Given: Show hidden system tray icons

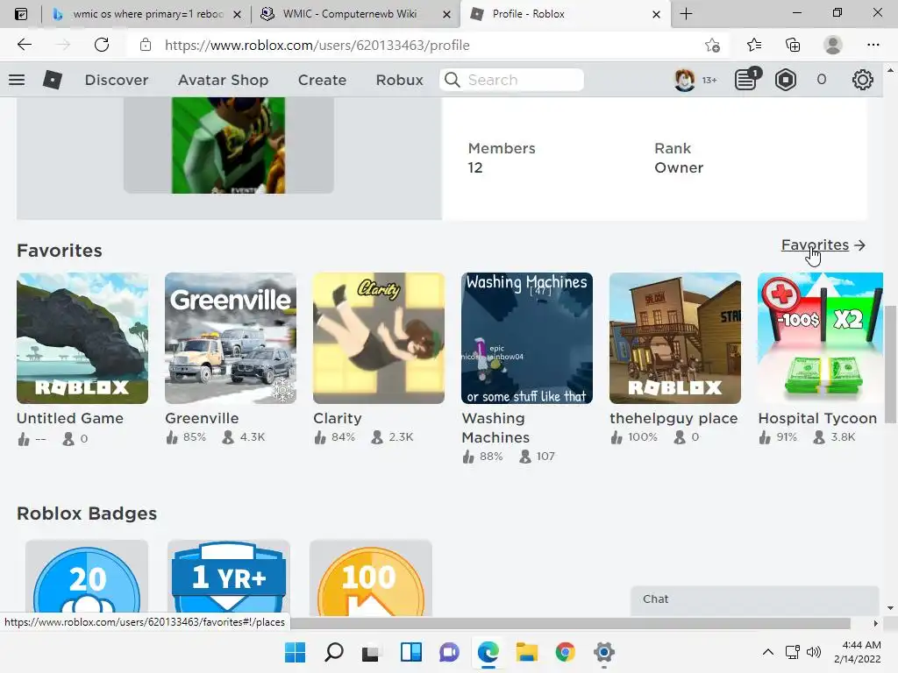Looking at the screenshot, I should tap(768, 652).
